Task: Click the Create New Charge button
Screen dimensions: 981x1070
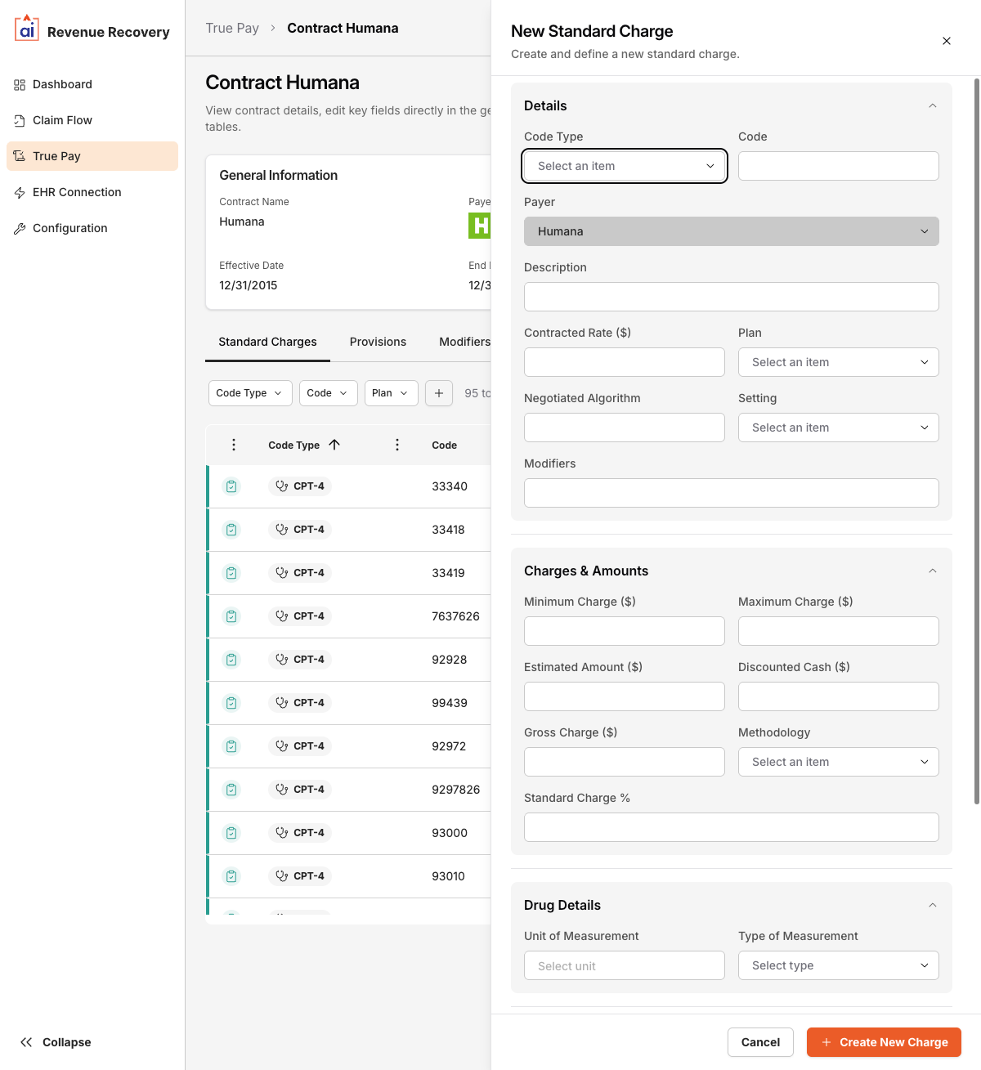Action: 883,1042
